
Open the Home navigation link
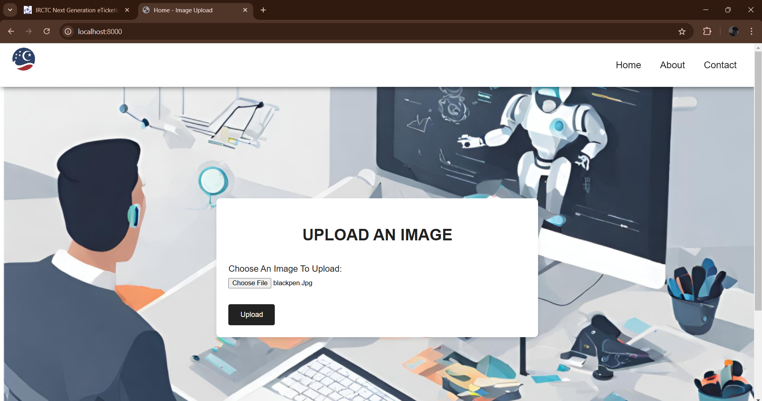pyautogui.click(x=628, y=65)
